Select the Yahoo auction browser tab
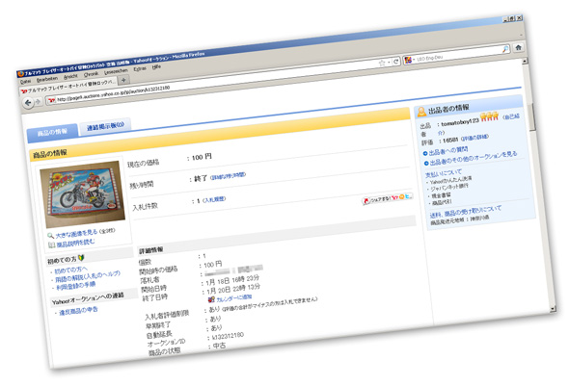Viewport: 569px width, 386px height. (x=68, y=87)
